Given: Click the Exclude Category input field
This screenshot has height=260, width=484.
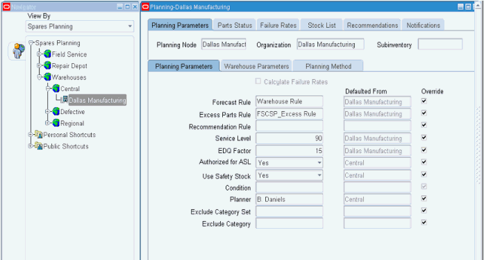Looking at the screenshot, I should click(290, 223).
